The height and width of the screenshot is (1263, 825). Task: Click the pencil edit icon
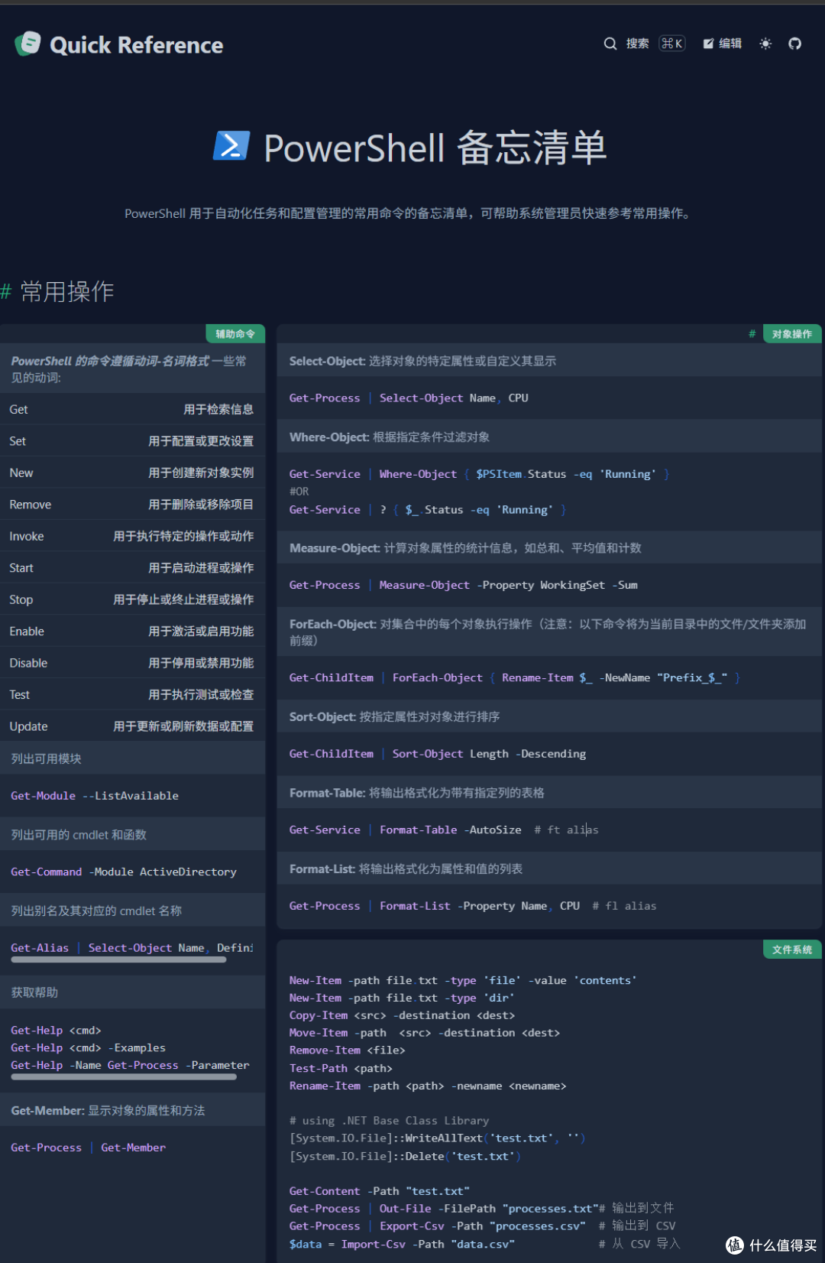coord(708,44)
